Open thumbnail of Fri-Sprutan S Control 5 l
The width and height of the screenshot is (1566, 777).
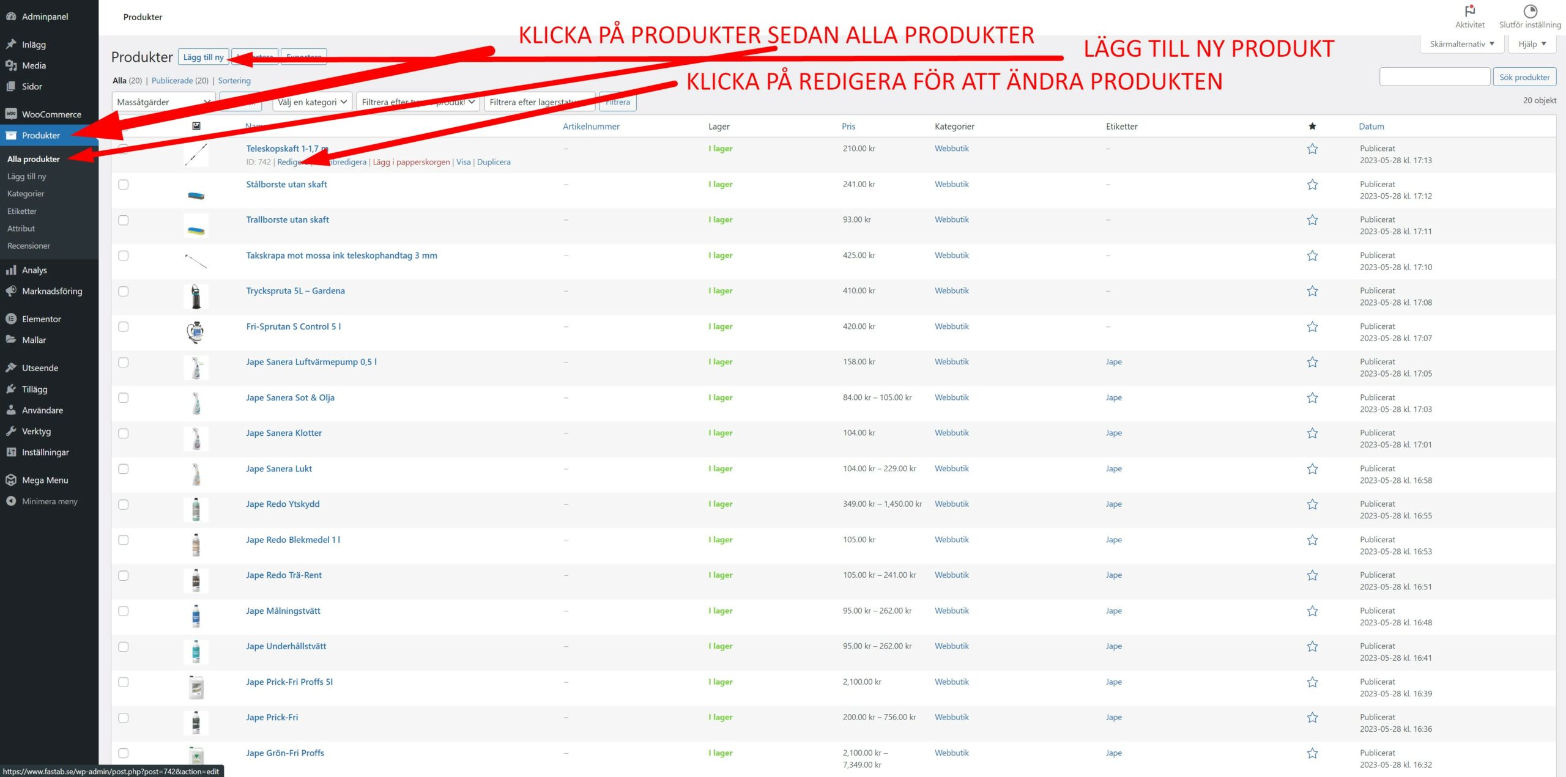tap(196, 332)
